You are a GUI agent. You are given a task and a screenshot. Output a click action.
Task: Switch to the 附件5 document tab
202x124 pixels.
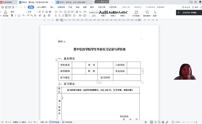point(72,2)
